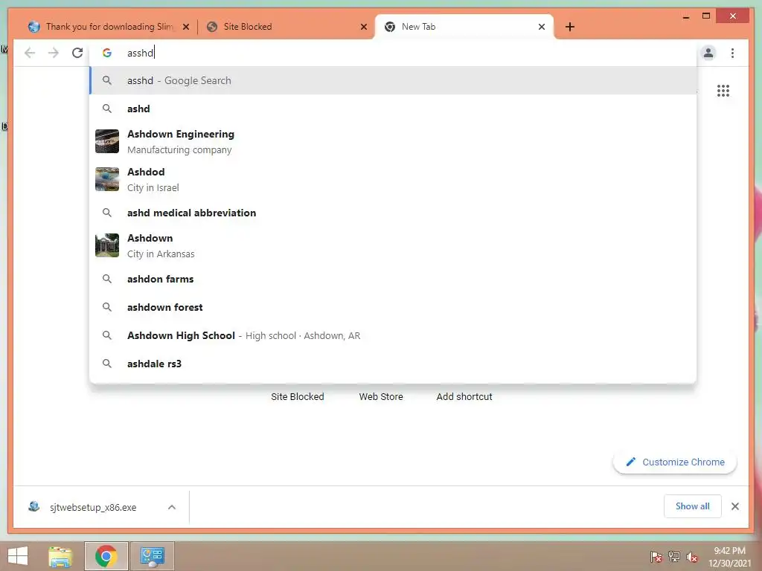The image size is (762, 571).
Task: Click the network status tray icon
Action: [x=674, y=557]
